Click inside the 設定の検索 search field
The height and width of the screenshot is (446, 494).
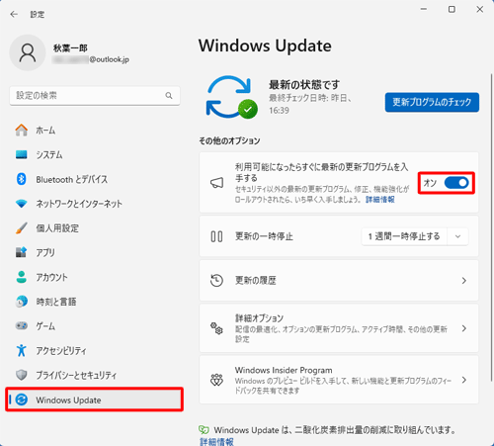[95, 96]
